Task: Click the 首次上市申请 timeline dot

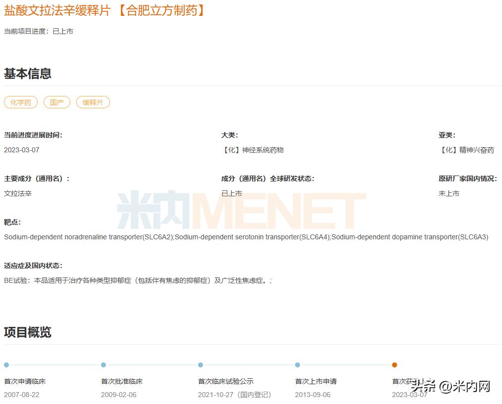Action: [298, 365]
